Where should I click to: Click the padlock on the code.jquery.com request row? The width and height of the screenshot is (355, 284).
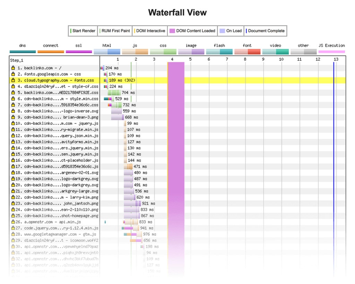(13, 228)
